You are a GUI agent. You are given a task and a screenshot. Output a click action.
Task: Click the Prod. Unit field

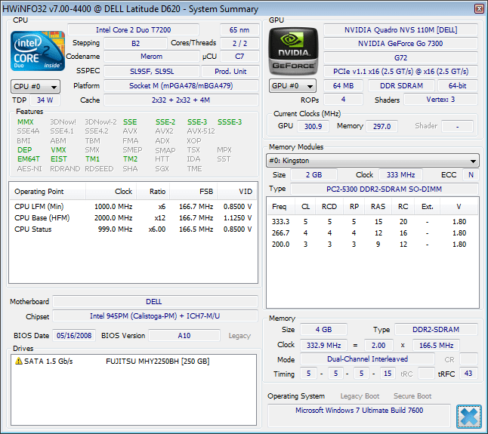tap(230, 71)
